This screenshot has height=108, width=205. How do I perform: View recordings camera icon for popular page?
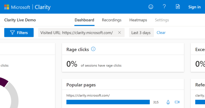177,102
